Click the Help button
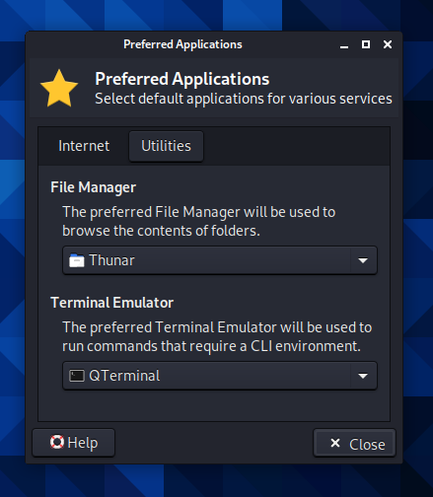 click(x=74, y=443)
